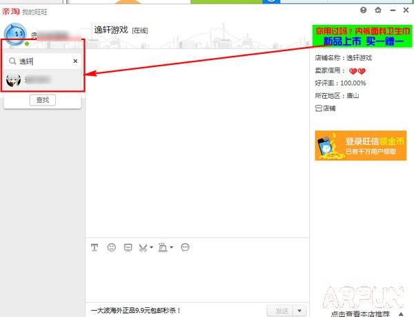This screenshot has width=414, height=317.
Task: Open the font formatting tool
Action: pos(95,247)
